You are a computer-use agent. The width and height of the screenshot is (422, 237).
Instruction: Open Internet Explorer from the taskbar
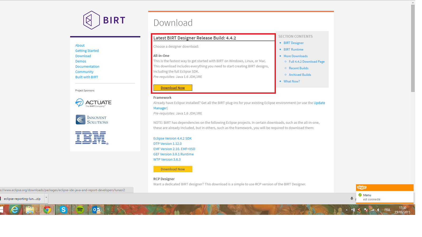coord(15,210)
